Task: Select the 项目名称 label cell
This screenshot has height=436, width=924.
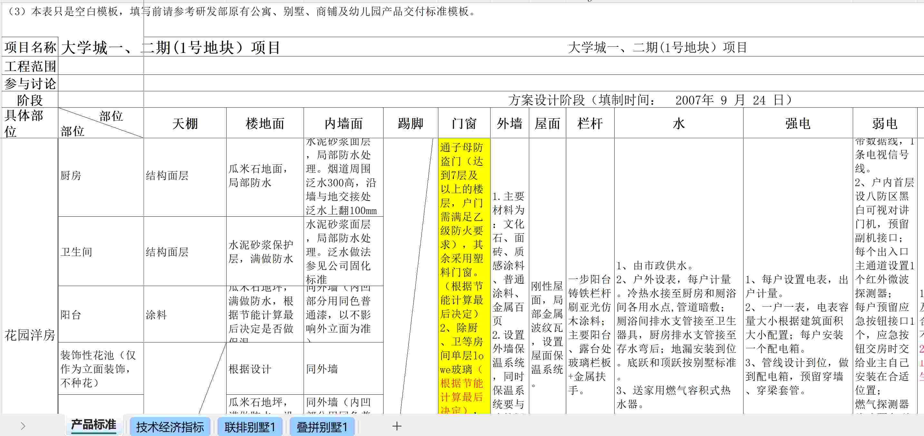Action: tap(30, 47)
